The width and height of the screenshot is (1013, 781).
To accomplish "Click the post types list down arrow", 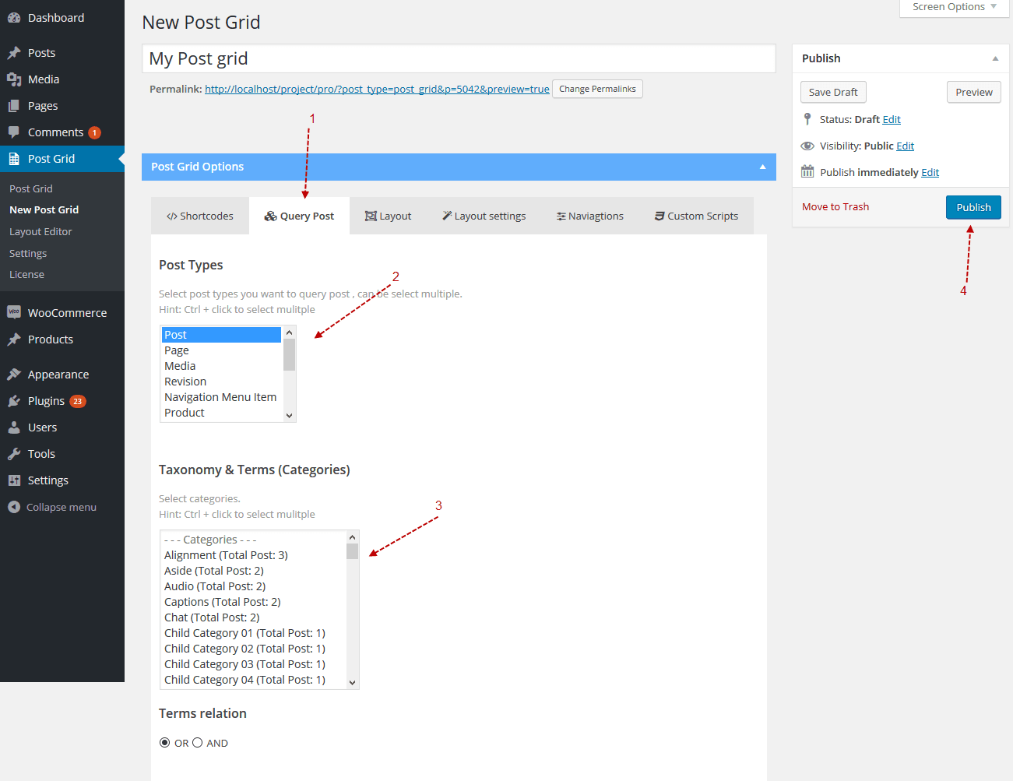I will [290, 416].
